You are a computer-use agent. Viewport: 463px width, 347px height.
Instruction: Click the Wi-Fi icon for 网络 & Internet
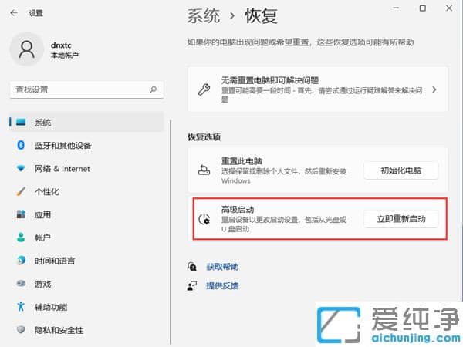(21, 168)
